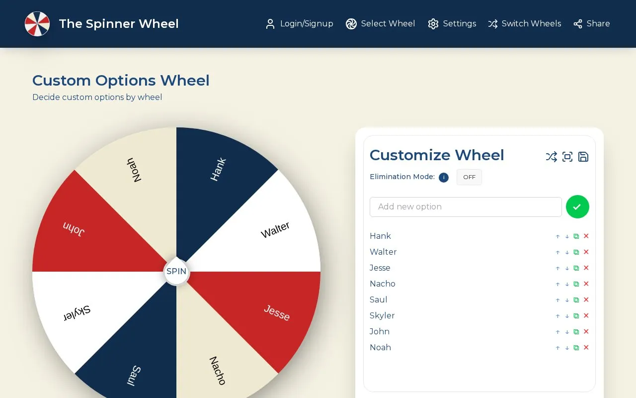Delete the Skyler option

(x=586, y=316)
